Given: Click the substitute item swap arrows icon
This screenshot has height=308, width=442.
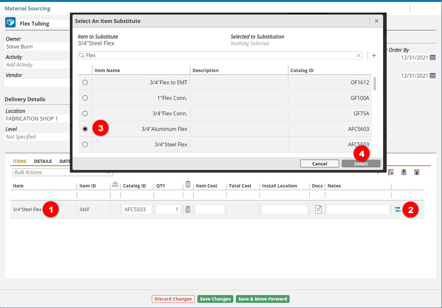Looking at the screenshot, I should pos(397,209).
